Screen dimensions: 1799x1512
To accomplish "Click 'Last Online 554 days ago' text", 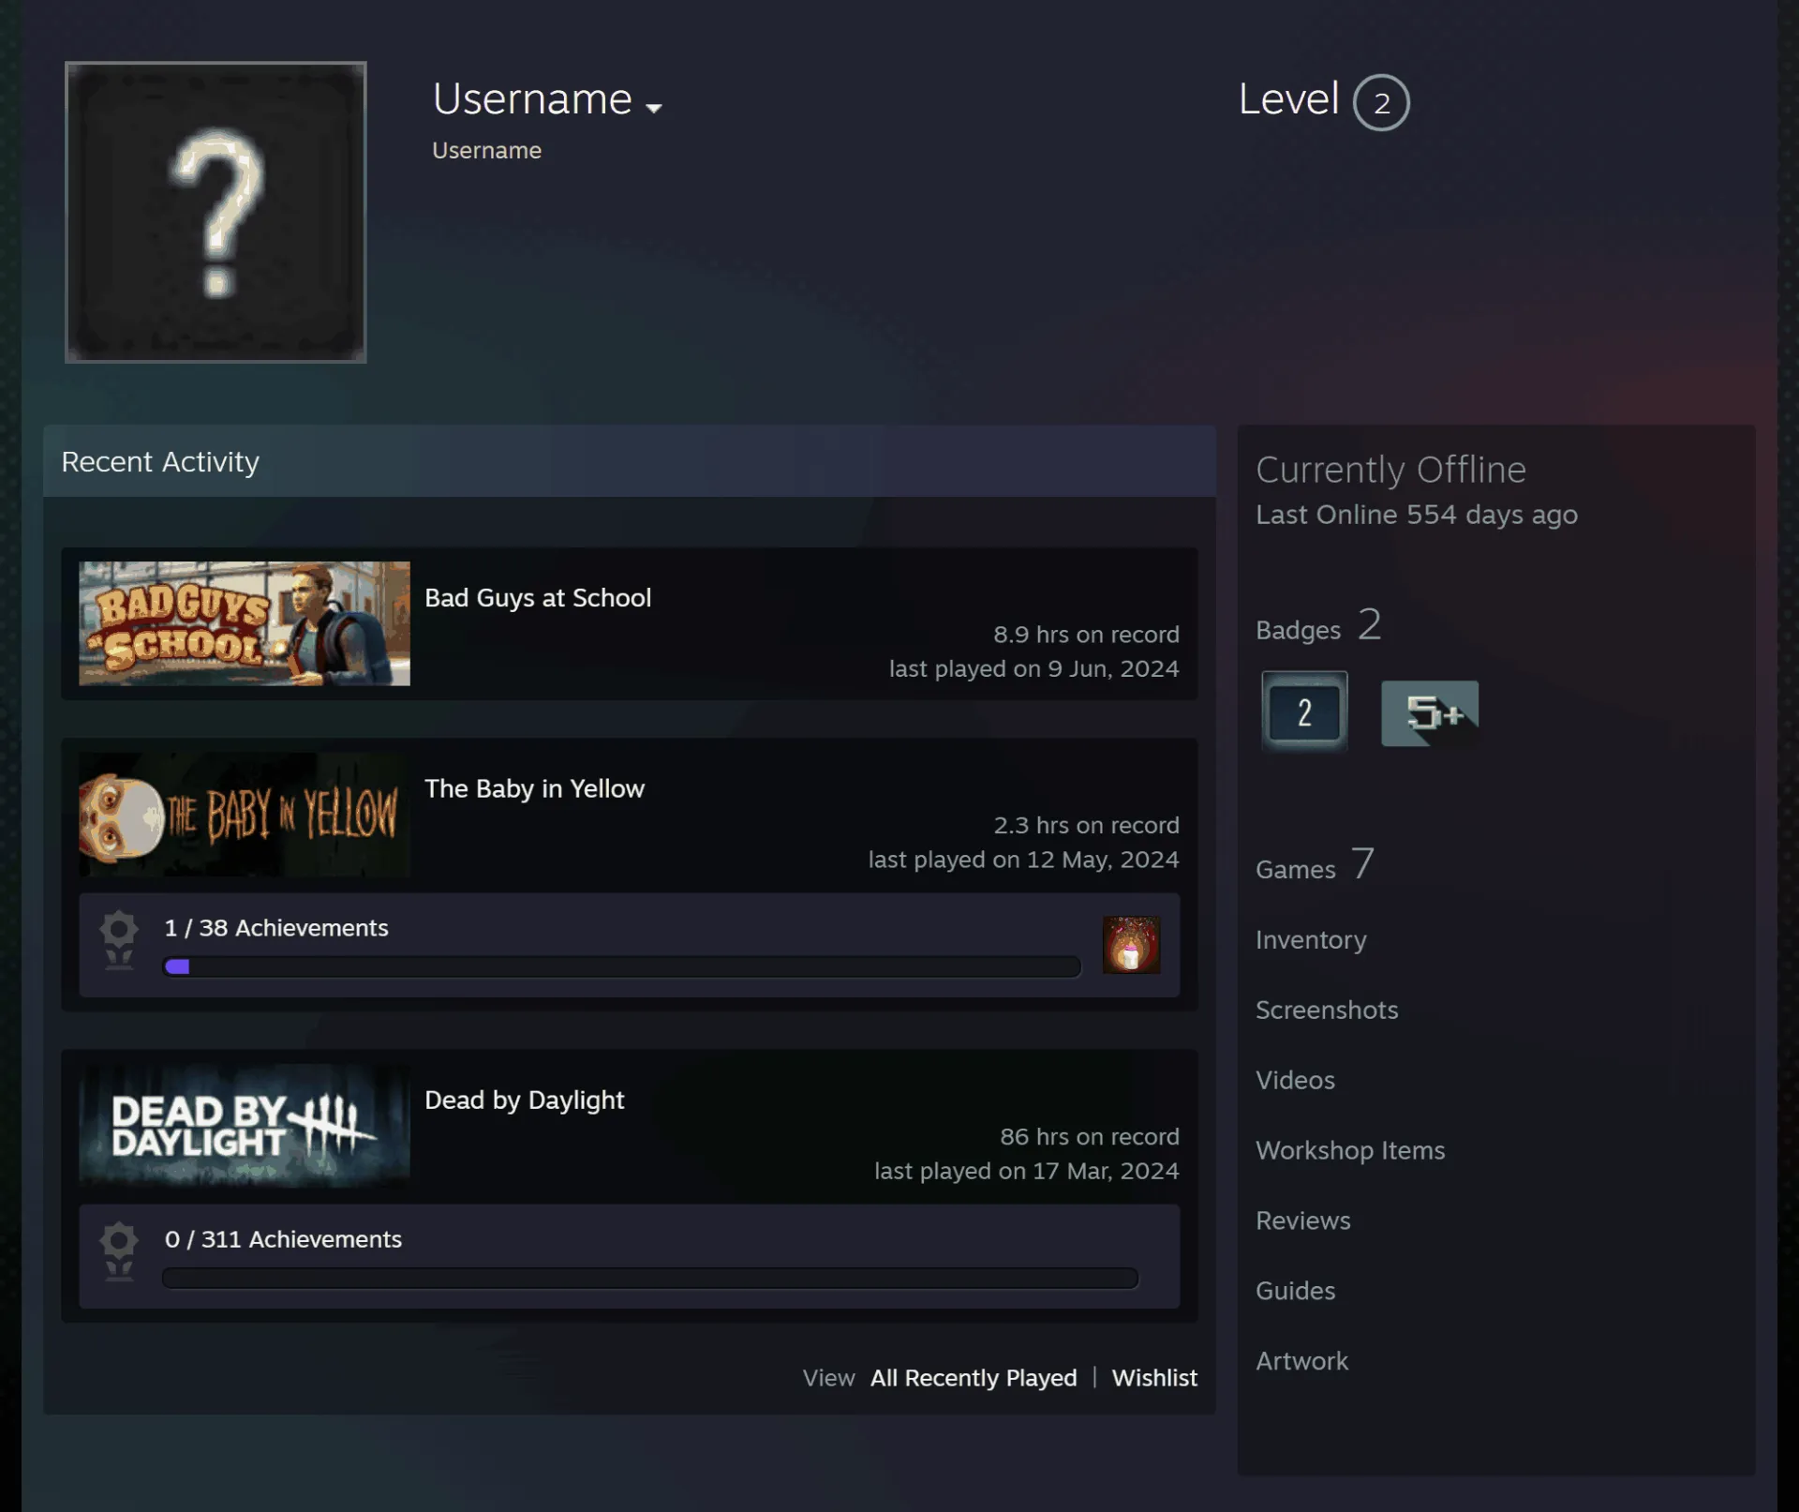I will (1416, 515).
